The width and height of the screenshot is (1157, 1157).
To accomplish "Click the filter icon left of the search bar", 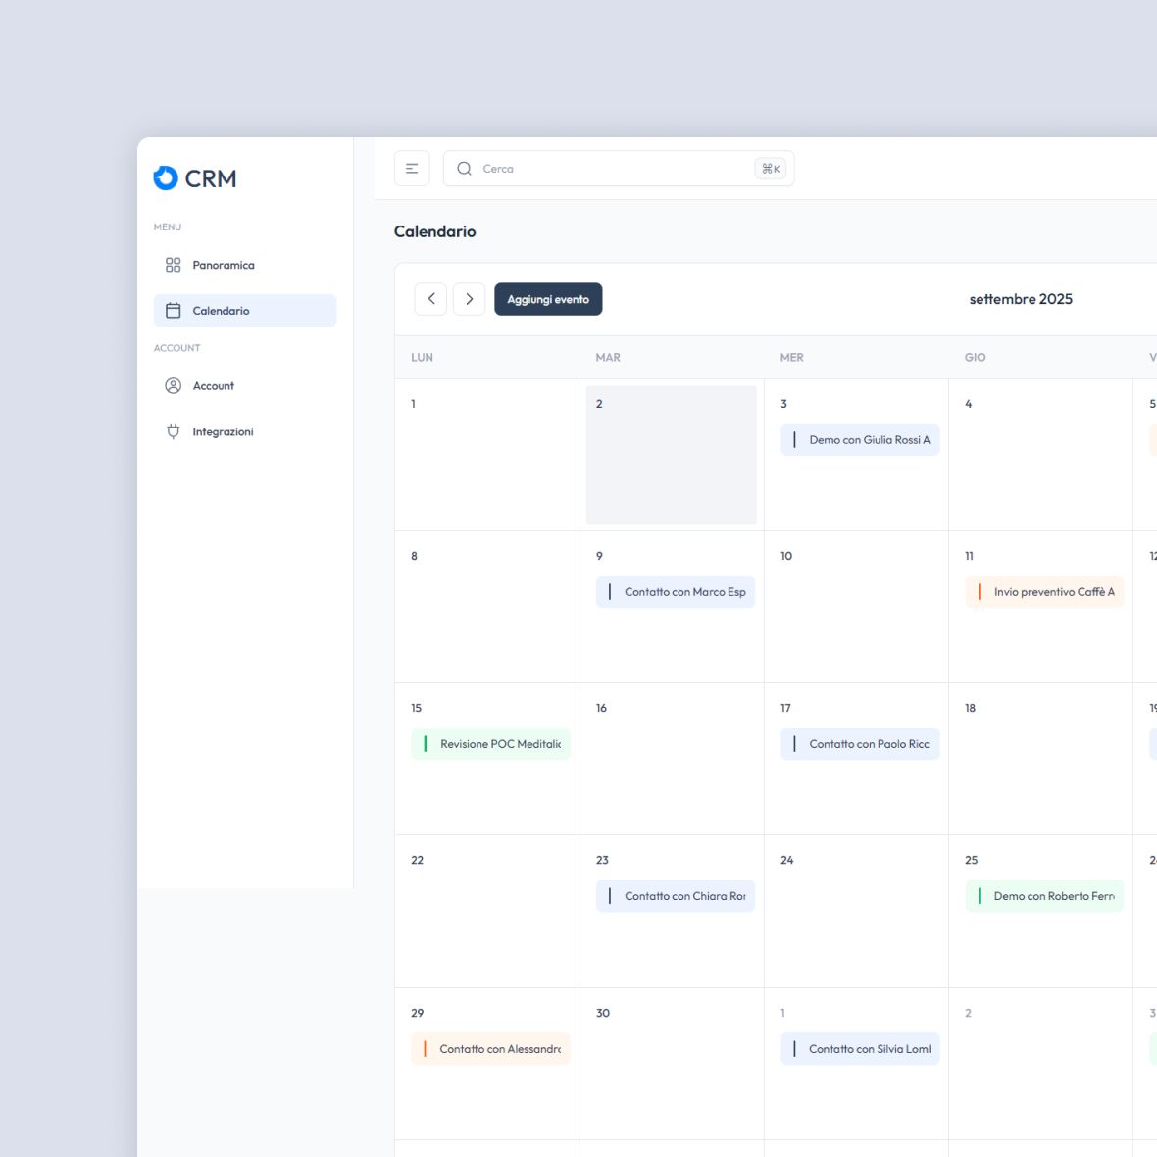I will pyautogui.click(x=411, y=168).
